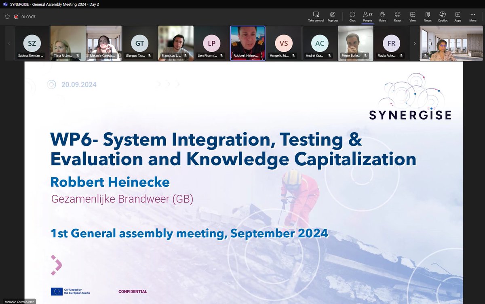Screen dimensions: 485x304
Task: Select Andrei Cra's AC avatar tile
Action: [x=320, y=43]
